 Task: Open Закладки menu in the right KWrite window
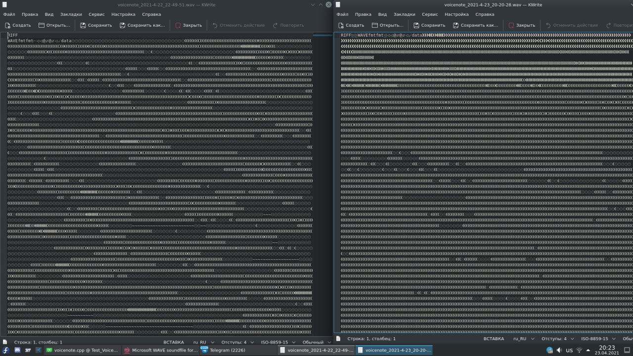coord(405,14)
